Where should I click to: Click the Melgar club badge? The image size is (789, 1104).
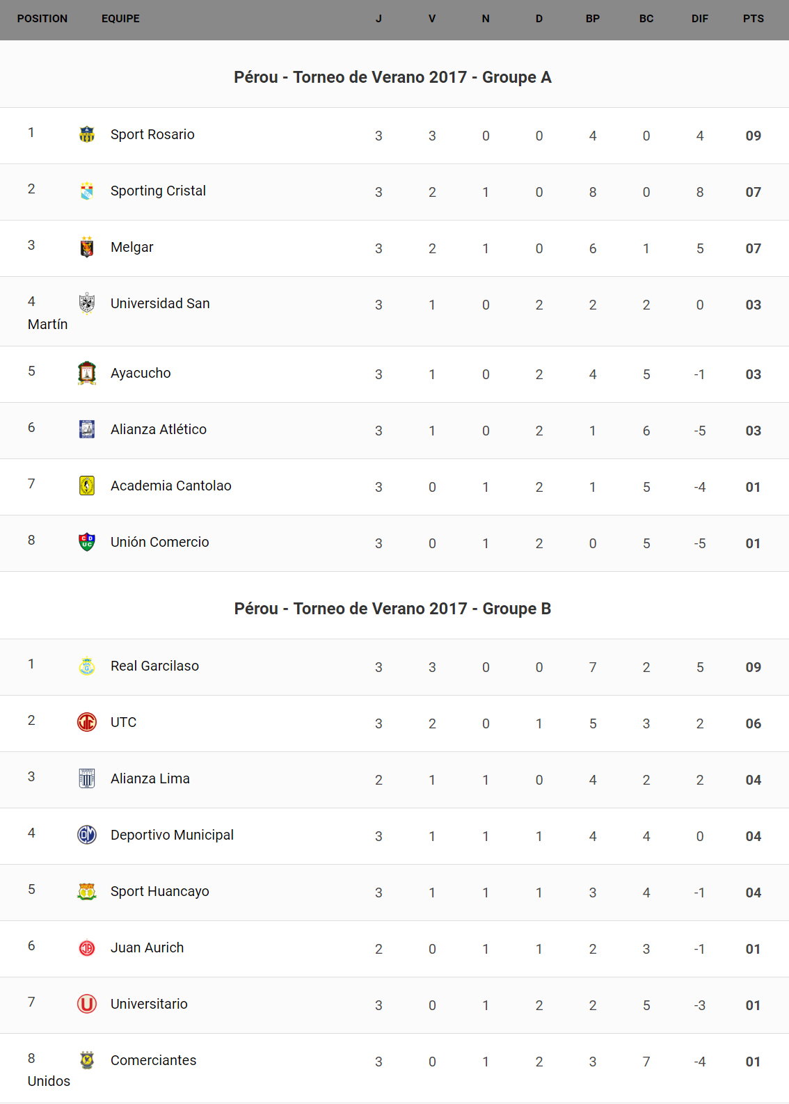[87, 247]
